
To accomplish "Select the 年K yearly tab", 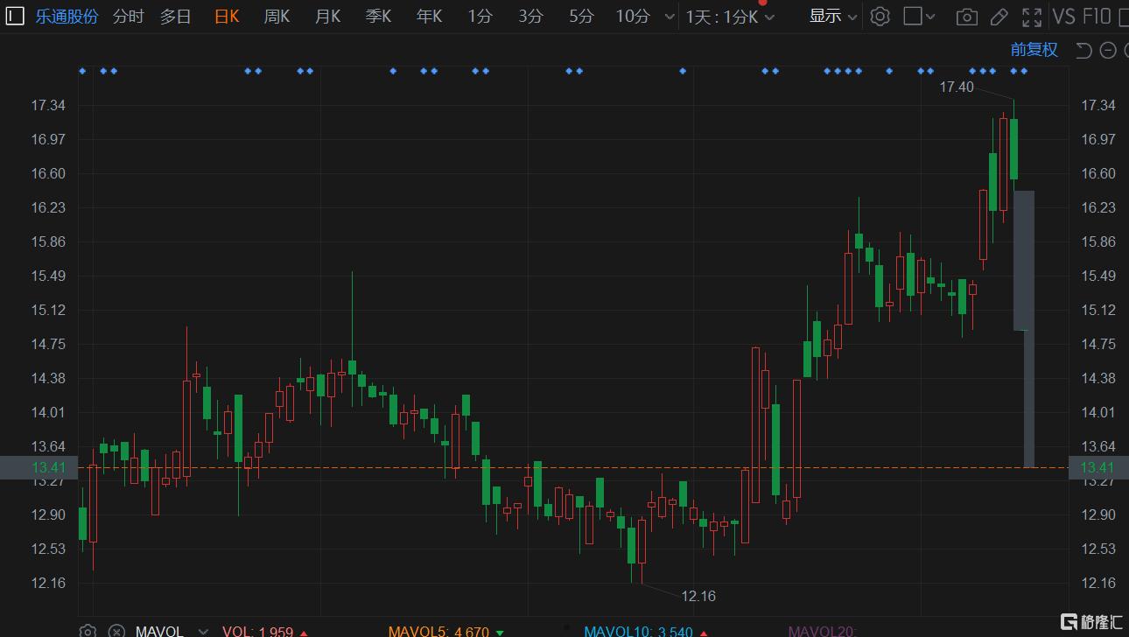I will click(429, 17).
